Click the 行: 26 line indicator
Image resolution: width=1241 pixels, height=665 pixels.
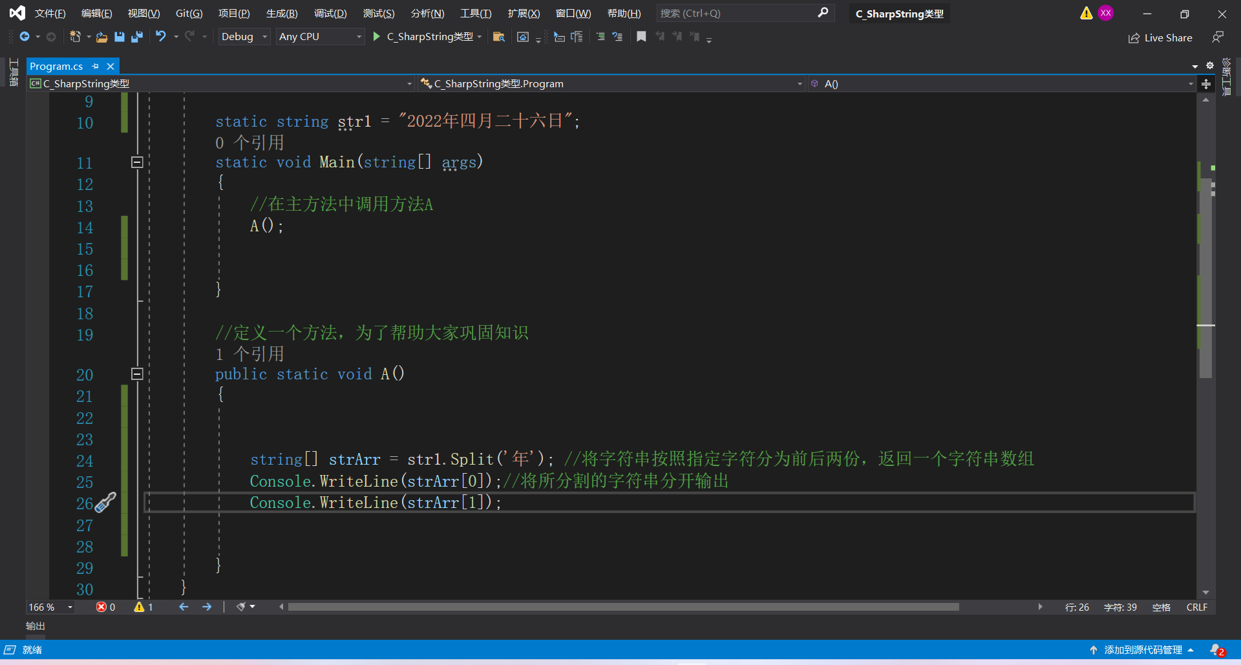coord(1077,607)
